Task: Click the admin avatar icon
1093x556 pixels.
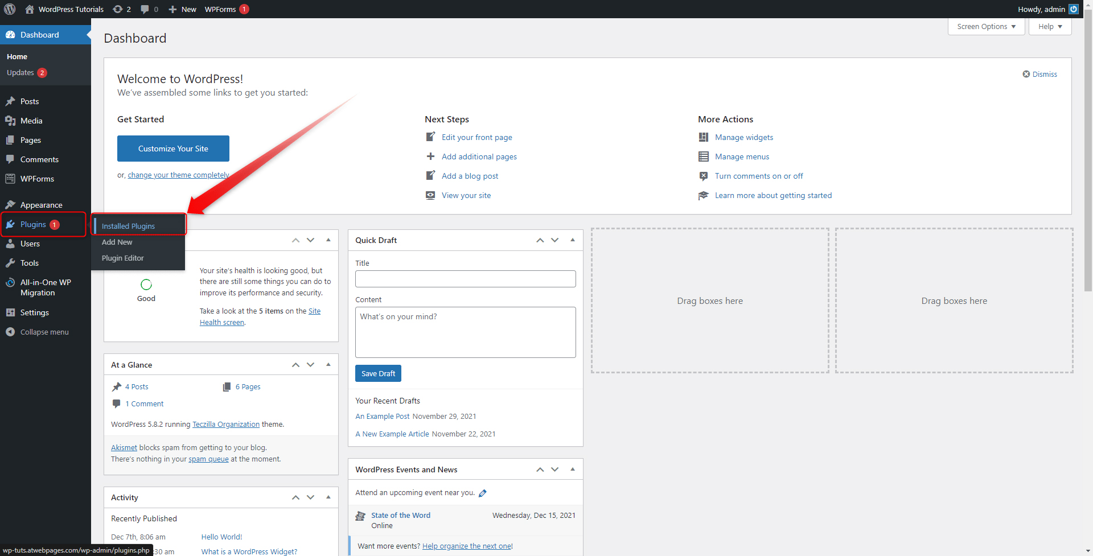Action: (1074, 9)
